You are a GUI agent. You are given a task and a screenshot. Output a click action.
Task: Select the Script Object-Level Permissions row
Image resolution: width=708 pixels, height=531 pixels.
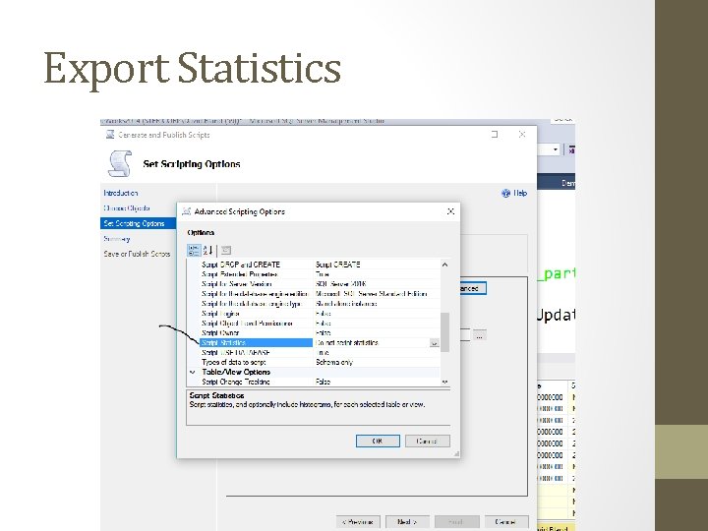[320, 324]
